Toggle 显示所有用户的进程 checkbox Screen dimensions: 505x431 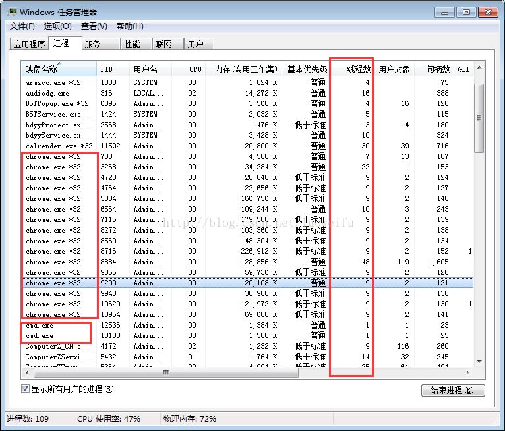point(25,389)
